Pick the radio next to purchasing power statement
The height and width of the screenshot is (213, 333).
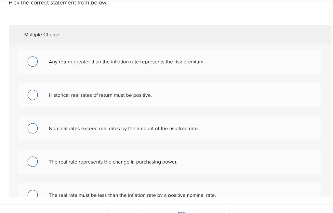click(33, 162)
